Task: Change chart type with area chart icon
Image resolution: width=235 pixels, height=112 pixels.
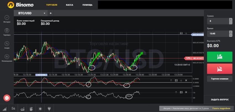Action: tap(4, 108)
